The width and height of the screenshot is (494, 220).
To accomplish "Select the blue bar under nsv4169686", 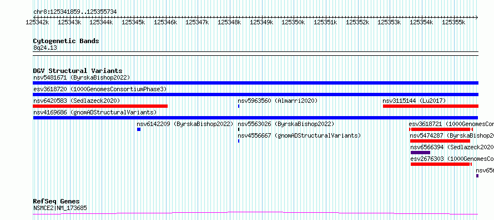I will tap(255, 118).
